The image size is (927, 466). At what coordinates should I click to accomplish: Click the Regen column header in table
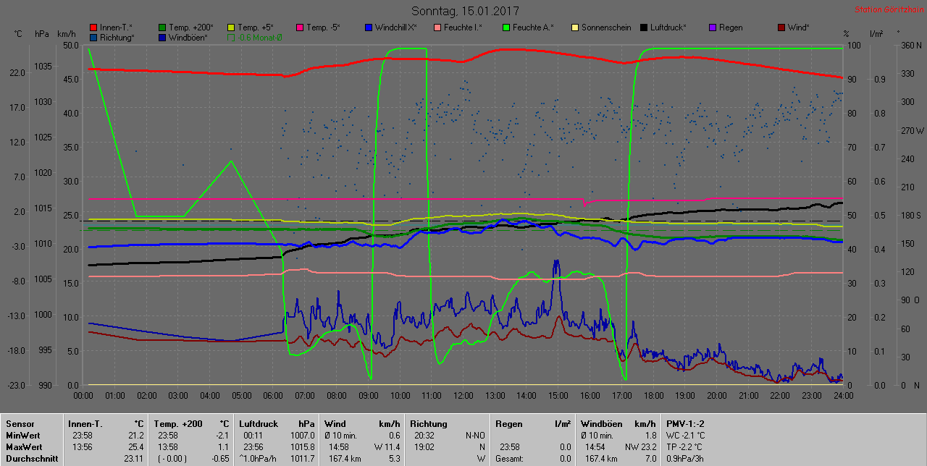click(510, 423)
